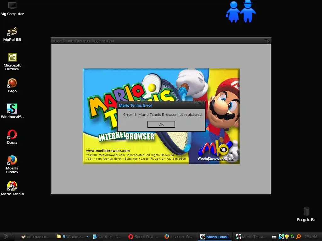Click the yellow shield tray icon
This screenshot has width=322, height=241.
287,237
